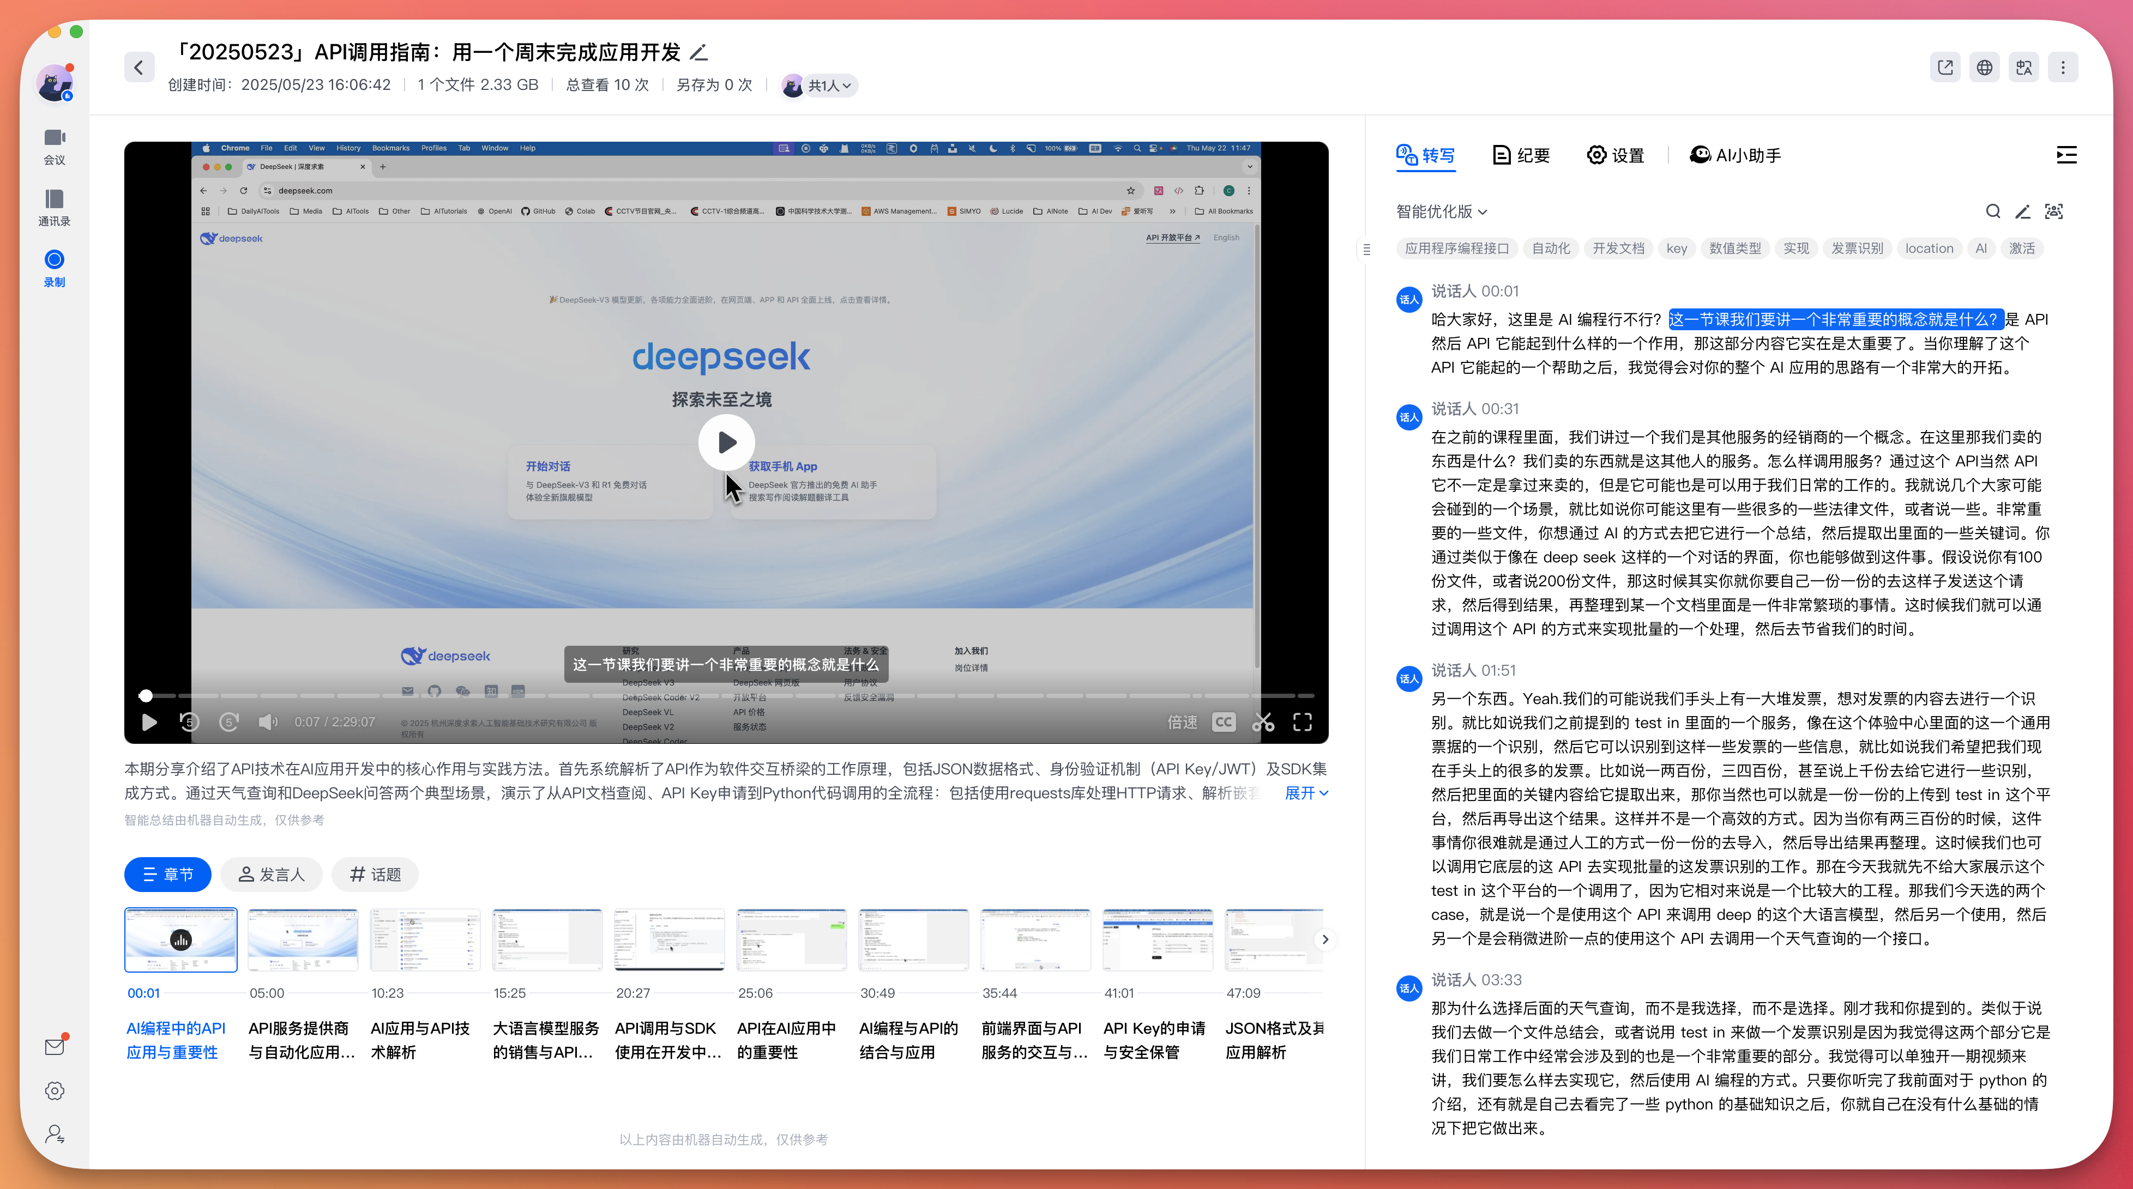The image size is (2133, 1189).
Task: Rewind video by 5 seconds
Action: click(x=190, y=723)
